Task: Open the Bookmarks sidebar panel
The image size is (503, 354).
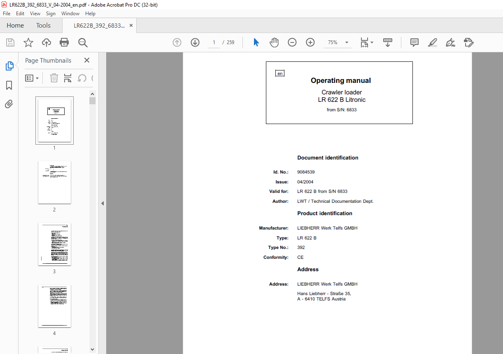Action: 9,85
